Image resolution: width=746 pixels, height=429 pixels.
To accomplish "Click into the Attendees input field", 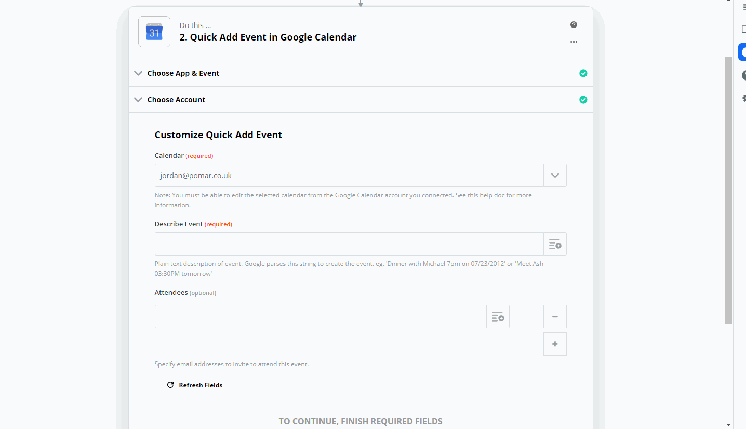I will (x=321, y=317).
